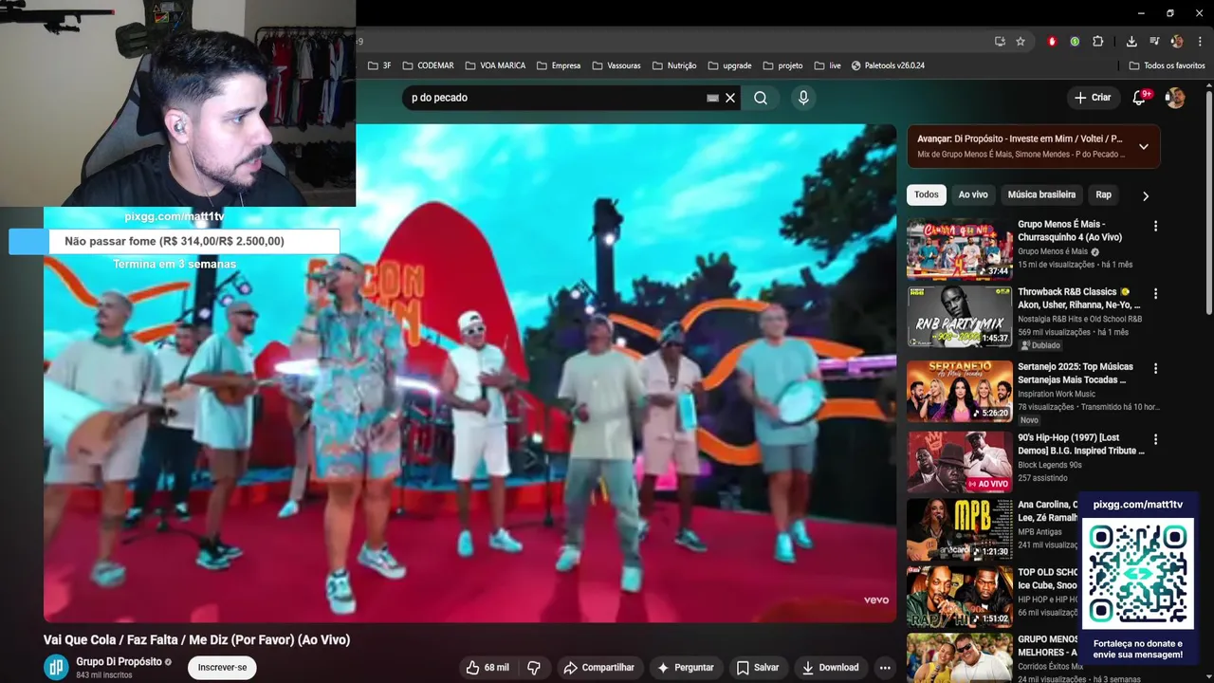1214x683 pixels.
Task: Open the Nutrição bookmark folder
Action: (674, 65)
